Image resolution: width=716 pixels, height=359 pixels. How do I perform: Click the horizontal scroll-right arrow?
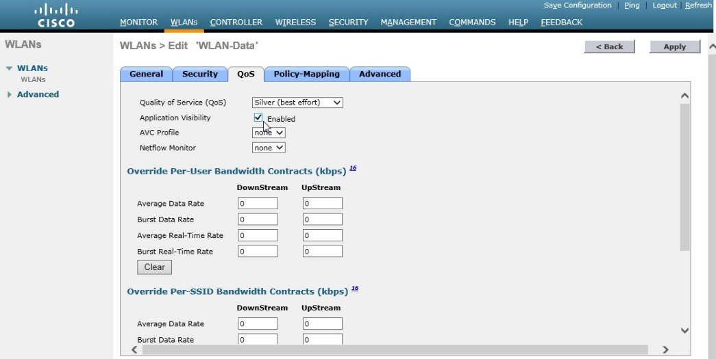[x=665, y=349]
